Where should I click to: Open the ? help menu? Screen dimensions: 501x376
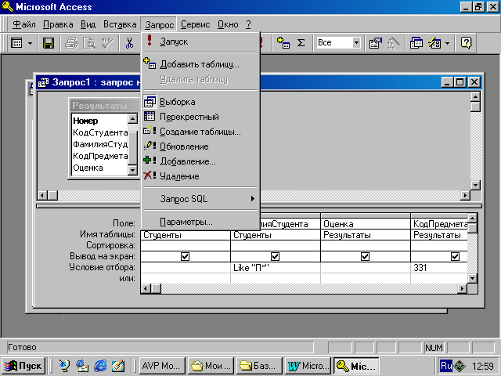click(x=248, y=24)
